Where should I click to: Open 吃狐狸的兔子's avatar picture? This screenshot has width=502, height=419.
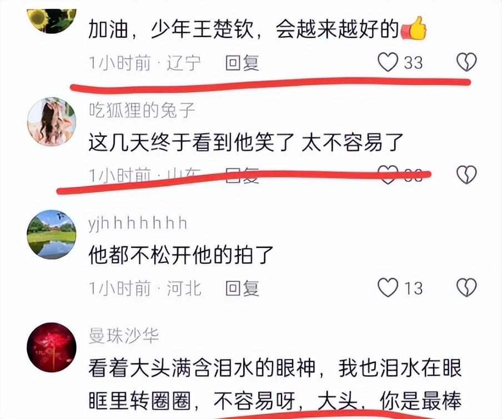point(52,122)
